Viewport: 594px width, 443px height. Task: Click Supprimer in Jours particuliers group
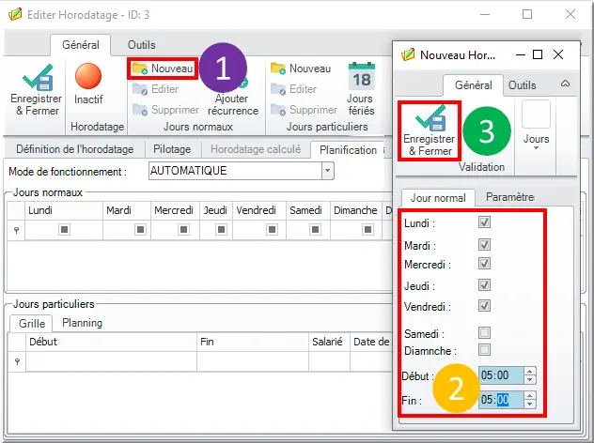point(304,110)
